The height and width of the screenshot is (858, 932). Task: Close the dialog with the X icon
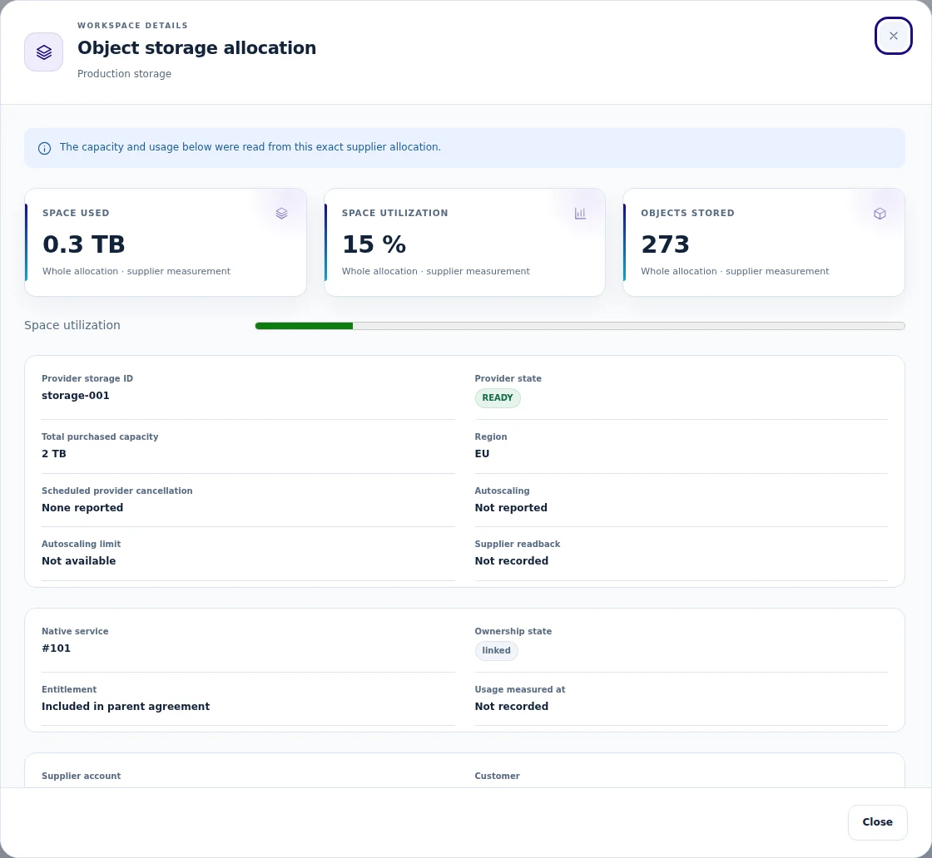coord(893,36)
